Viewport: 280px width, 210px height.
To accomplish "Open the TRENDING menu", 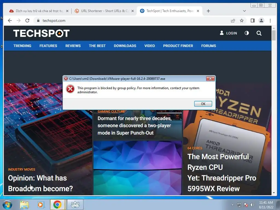I will [22, 46].
